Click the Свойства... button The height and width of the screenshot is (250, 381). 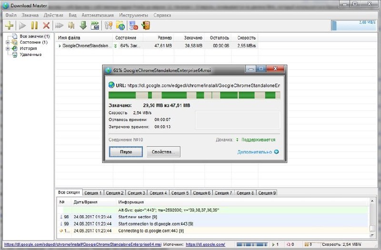[x=163, y=152]
